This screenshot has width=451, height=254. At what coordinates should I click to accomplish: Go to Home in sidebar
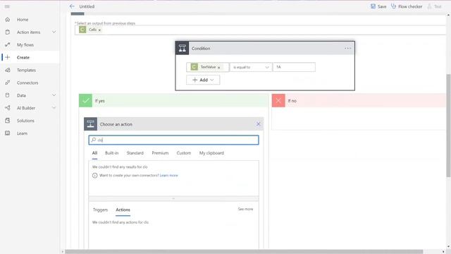[x=23, y=20]
